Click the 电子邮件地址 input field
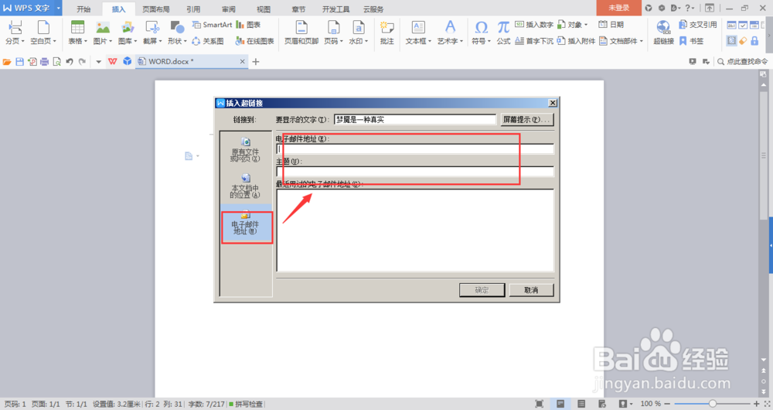Image resolution: width=773 pixels, height=410 pixels. point(415,149)
